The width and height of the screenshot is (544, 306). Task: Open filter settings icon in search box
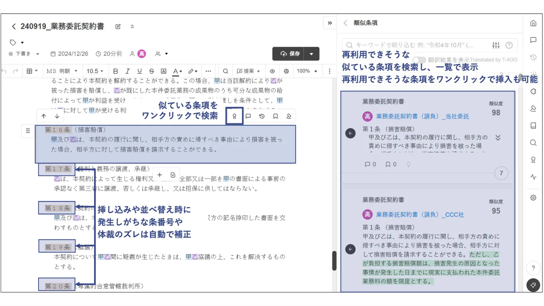[496, 45]
